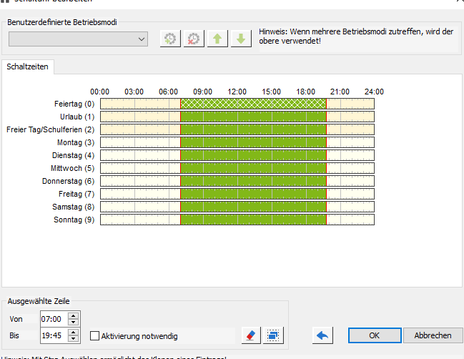Select the Schaltzeiten tab
The height and width of the screenshot is (359, 464).
[27, 67]
